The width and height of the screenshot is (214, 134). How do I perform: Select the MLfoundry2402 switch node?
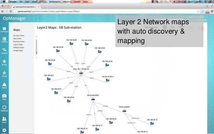click(93, 99)
